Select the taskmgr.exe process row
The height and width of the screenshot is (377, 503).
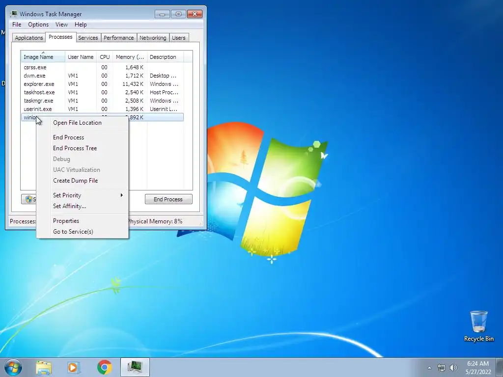102,101
